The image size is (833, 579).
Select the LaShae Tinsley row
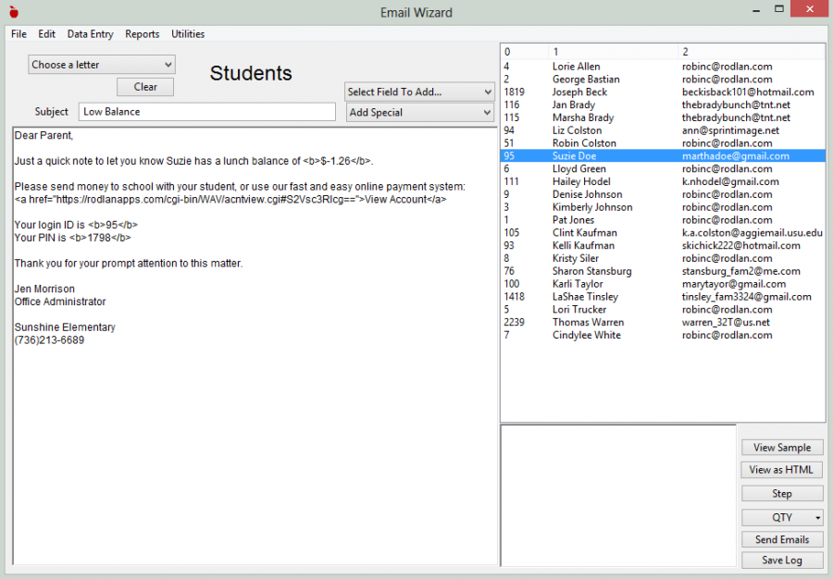point(663,297)
